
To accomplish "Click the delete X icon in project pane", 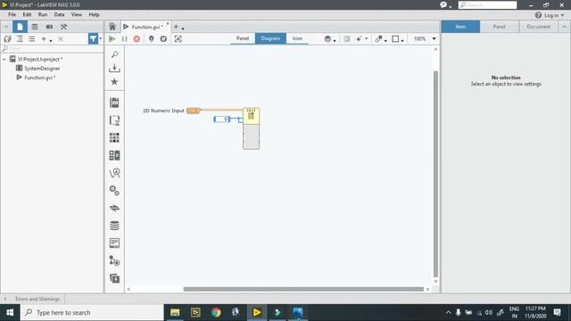I will point(61,39).
